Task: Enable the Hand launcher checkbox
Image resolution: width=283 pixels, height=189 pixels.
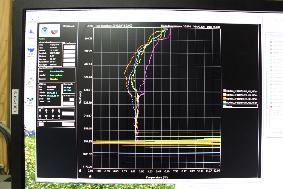Action: pyautogui.click(x=64, y=43)
